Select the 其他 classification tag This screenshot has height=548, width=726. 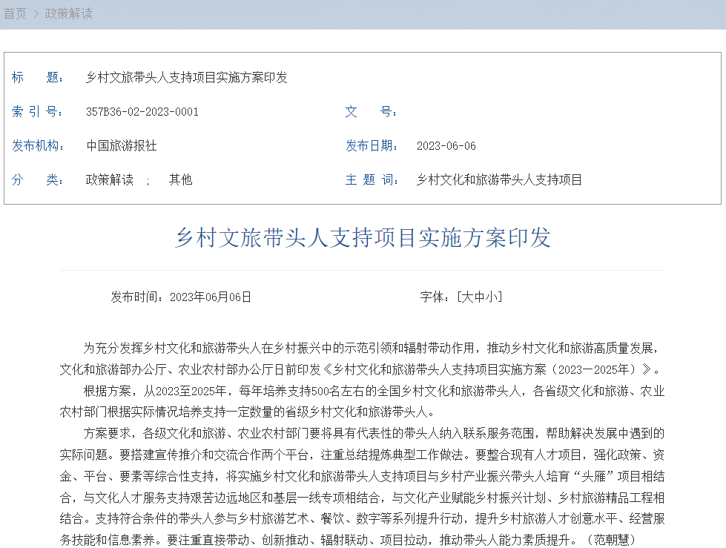coord(180,179)
